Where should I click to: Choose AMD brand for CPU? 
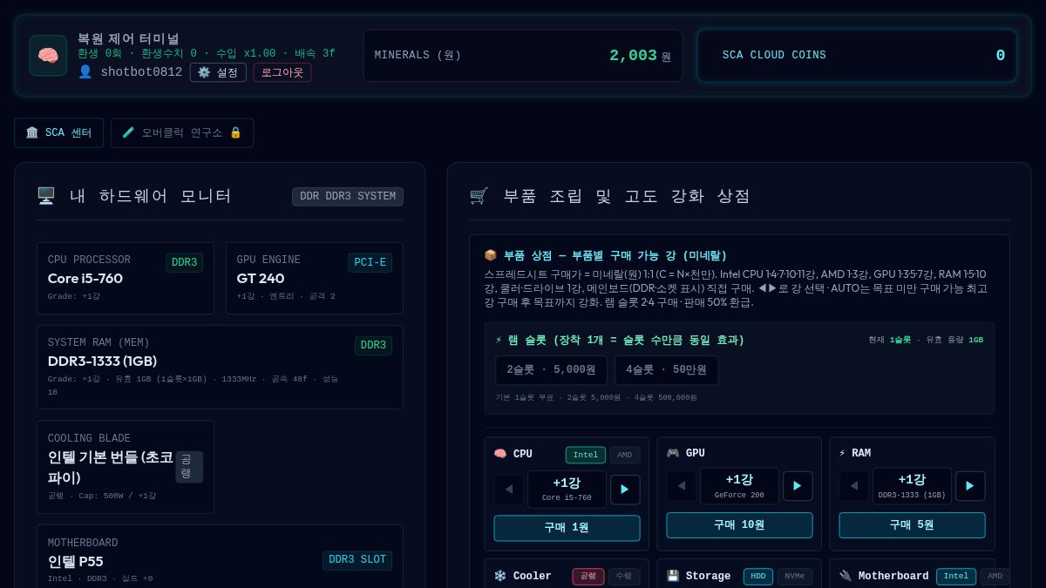pos(624,455)
